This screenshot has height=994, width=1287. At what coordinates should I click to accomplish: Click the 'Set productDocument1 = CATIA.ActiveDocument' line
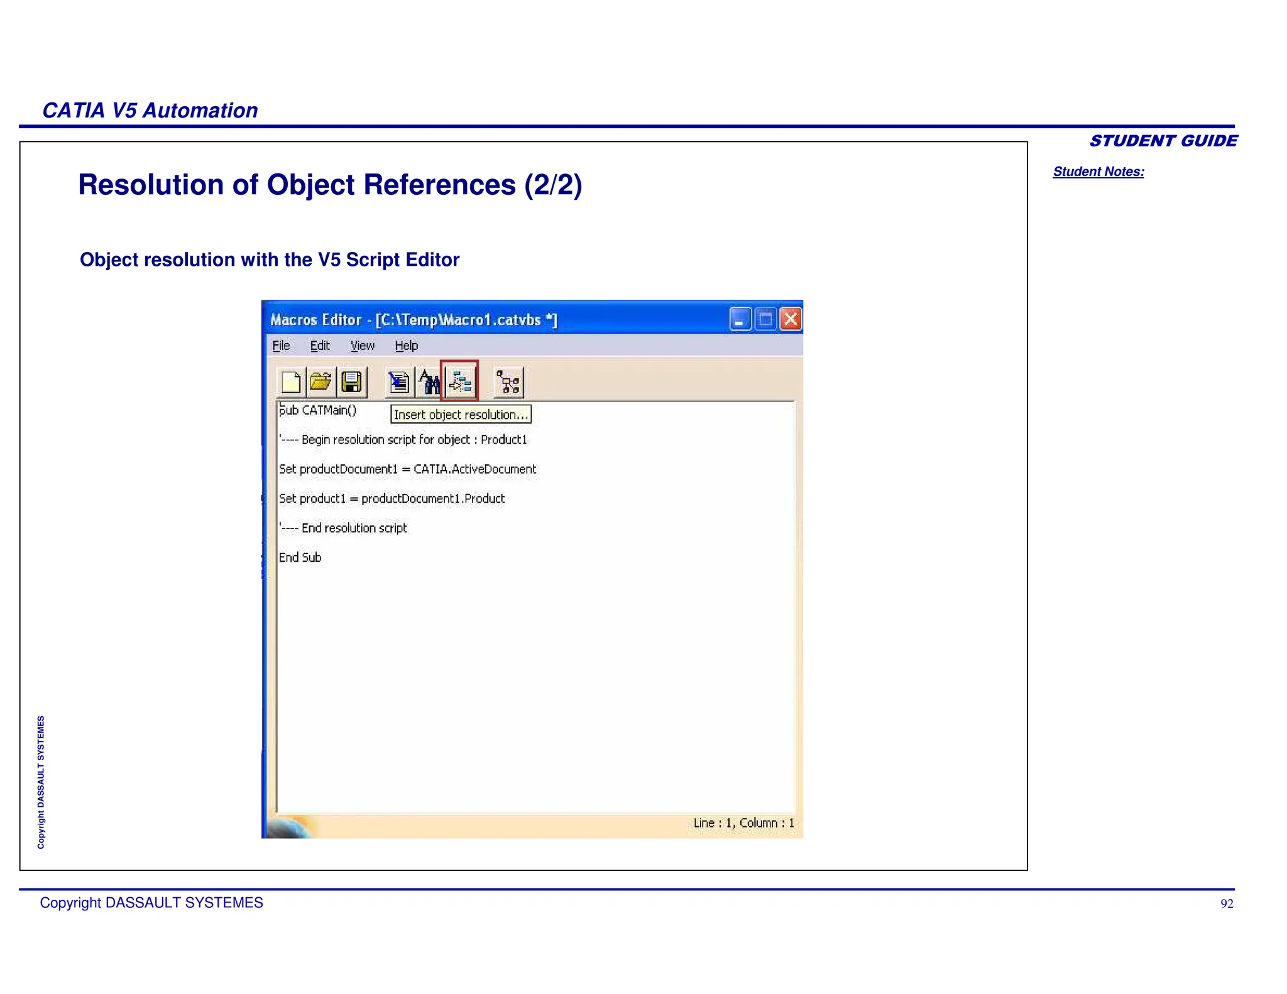click(408, 469)
